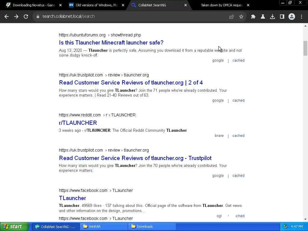Viewport: 308px width, 231px height.
Task: Go back using the browser back arrow
Action: coord(7,17)
